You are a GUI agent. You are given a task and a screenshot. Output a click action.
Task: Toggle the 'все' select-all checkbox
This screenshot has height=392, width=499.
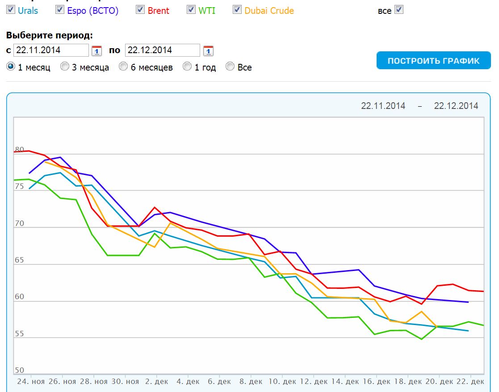click(399, 9)
